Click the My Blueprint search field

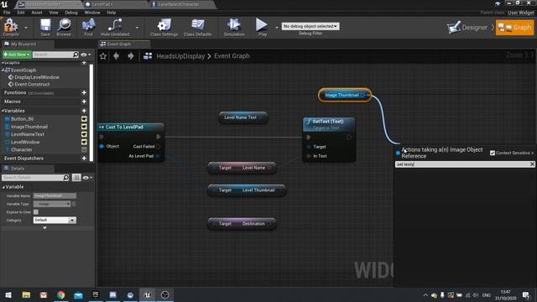pyautogui.click(x=52, y=55)
